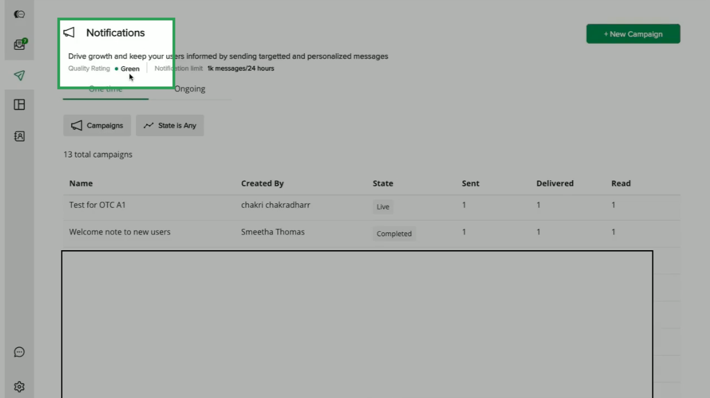Click creator Smeetha Thomas cell

coord(273,232)
